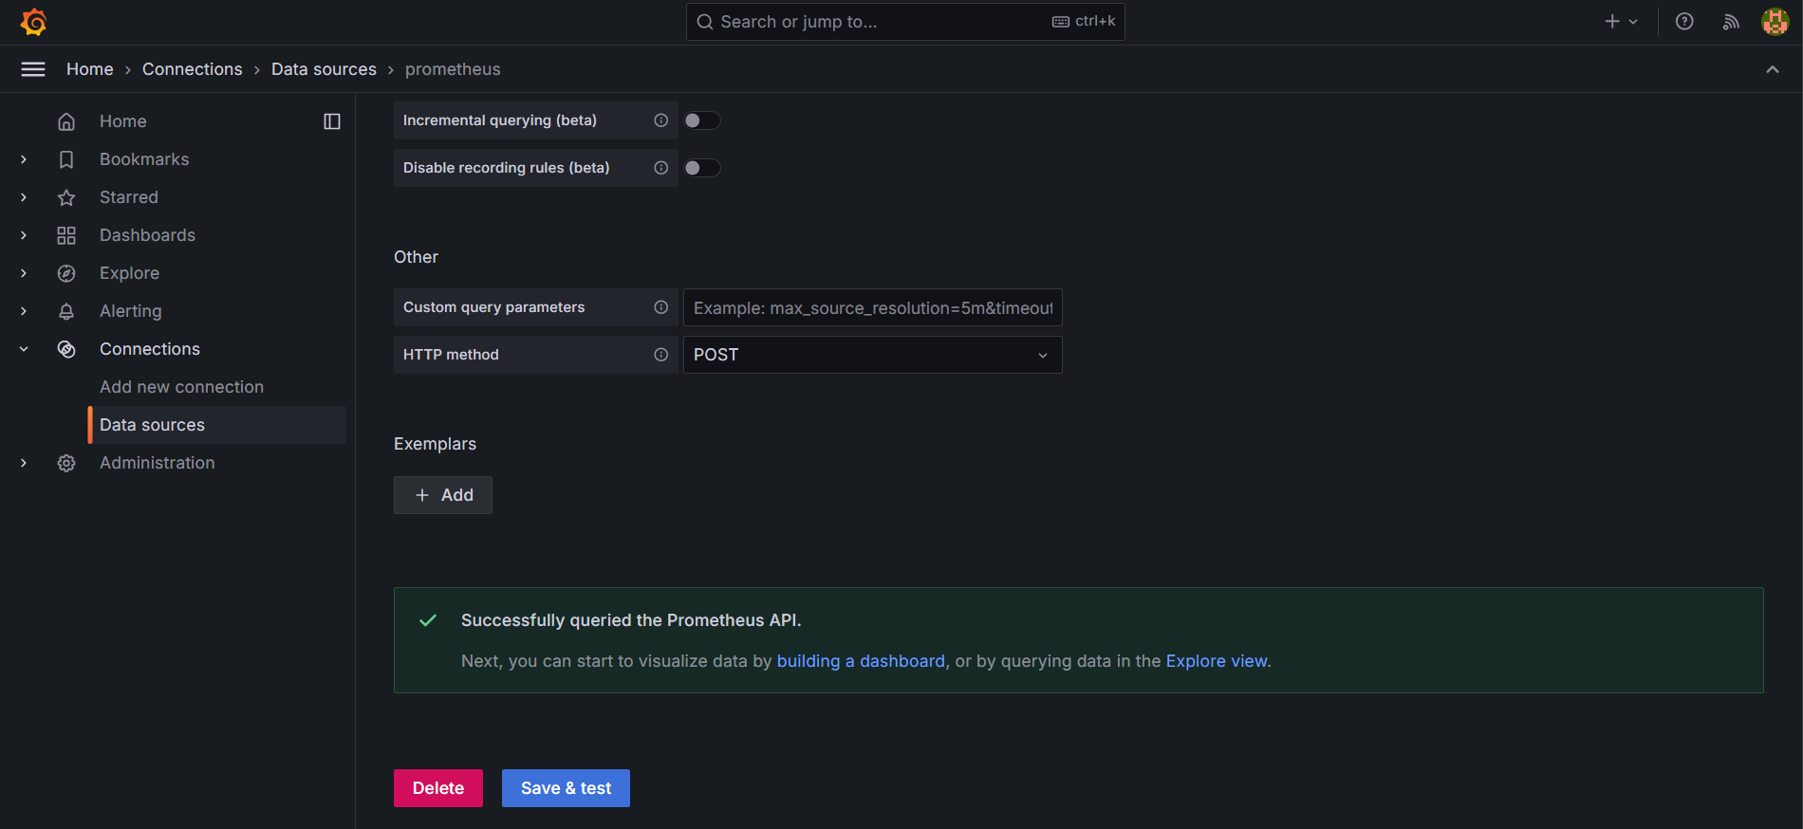Open the HTTP method POST dropdown

(873, 355)
